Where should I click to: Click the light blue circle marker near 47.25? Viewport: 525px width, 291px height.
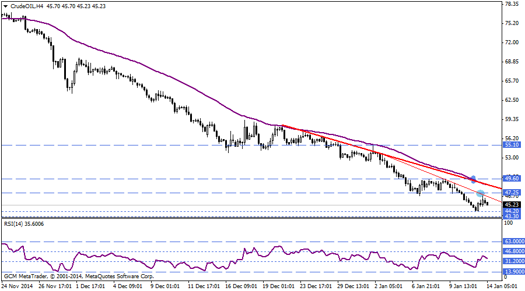pyautogui.click(x=480, y=193)
